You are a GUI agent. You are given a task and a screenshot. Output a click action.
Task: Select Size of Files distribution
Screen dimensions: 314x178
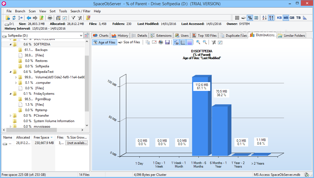click(x=129, y=42)
